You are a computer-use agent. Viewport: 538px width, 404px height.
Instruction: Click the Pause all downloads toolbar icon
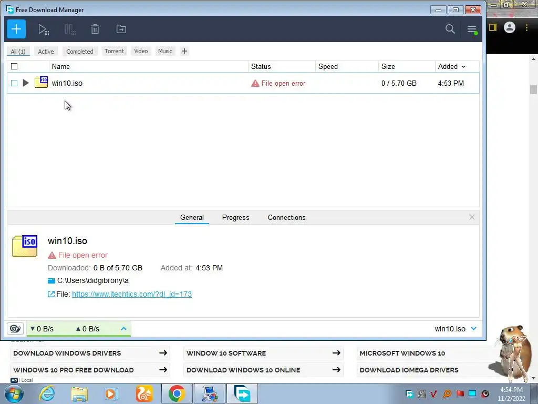pyautogui.click(x=70, y=29)
